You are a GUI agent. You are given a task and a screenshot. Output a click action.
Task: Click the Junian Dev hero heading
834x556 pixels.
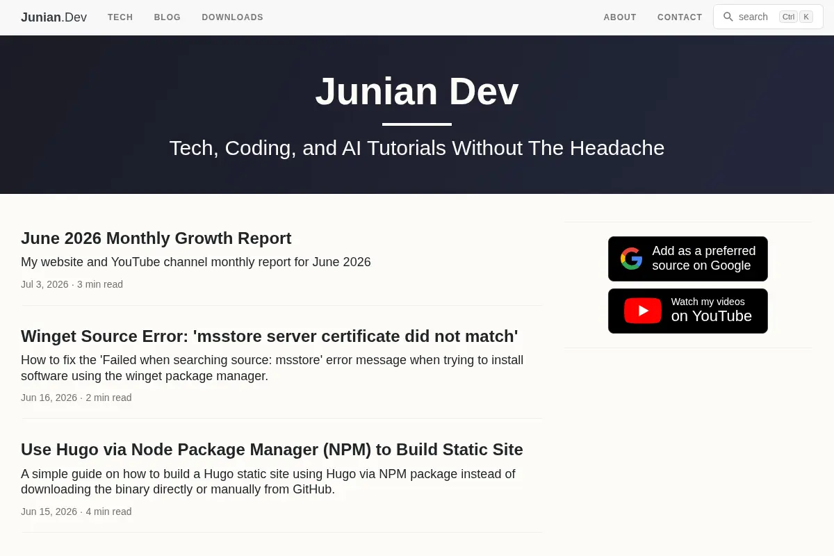417,91
